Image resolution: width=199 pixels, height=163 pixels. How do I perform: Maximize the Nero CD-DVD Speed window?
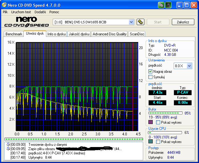coord(187,5)
